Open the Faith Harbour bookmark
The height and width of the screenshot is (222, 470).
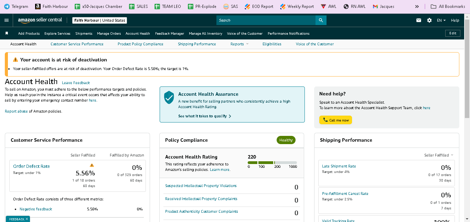(x=52, y=7)
